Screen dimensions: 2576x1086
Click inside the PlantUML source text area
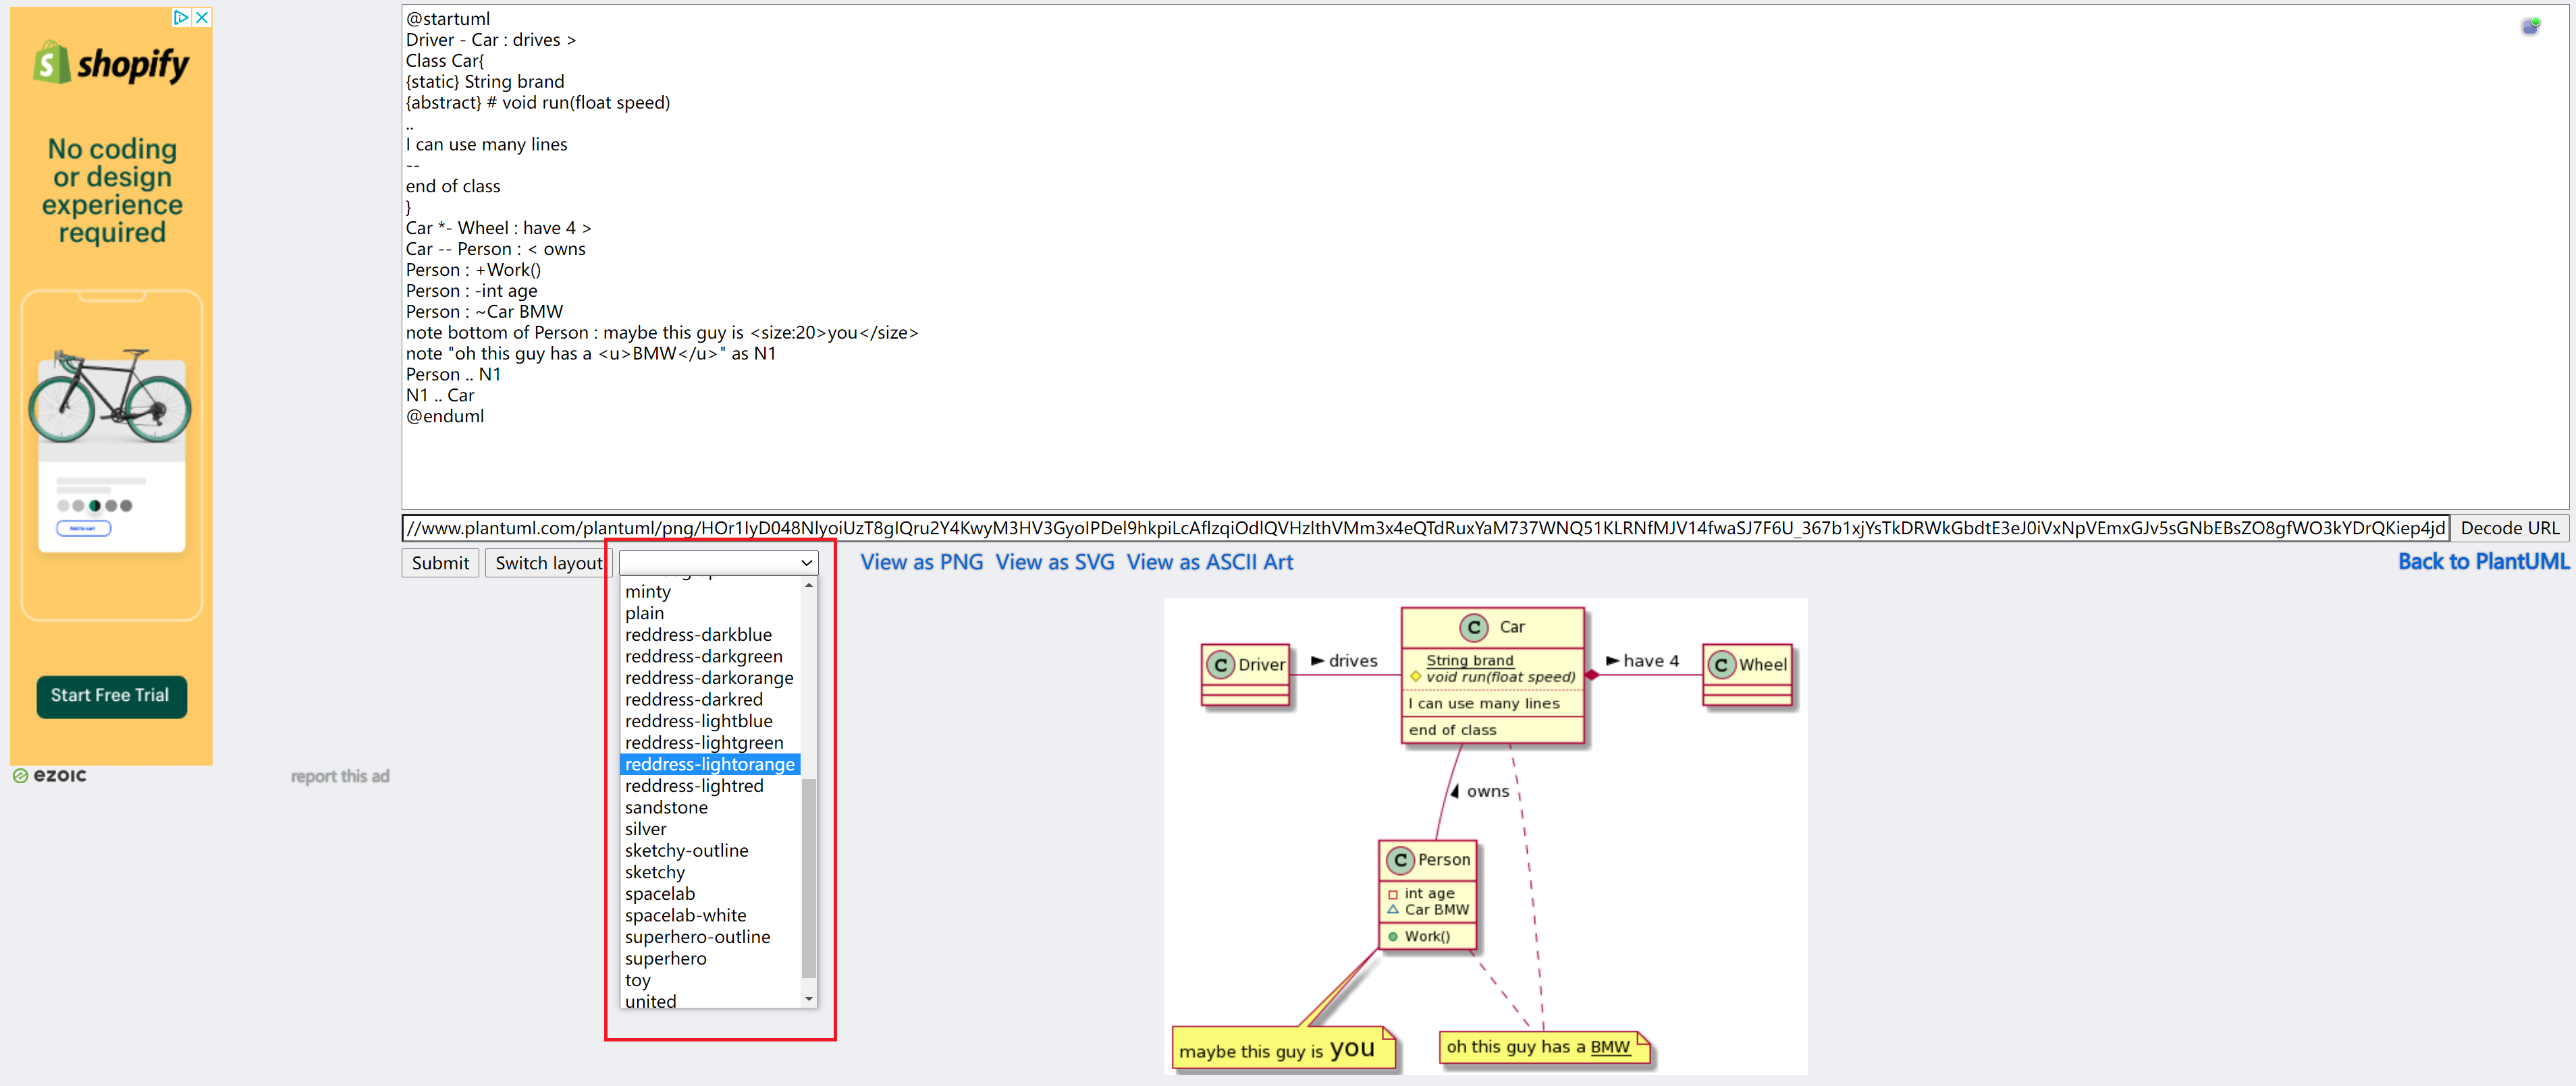click(1485, 257)
